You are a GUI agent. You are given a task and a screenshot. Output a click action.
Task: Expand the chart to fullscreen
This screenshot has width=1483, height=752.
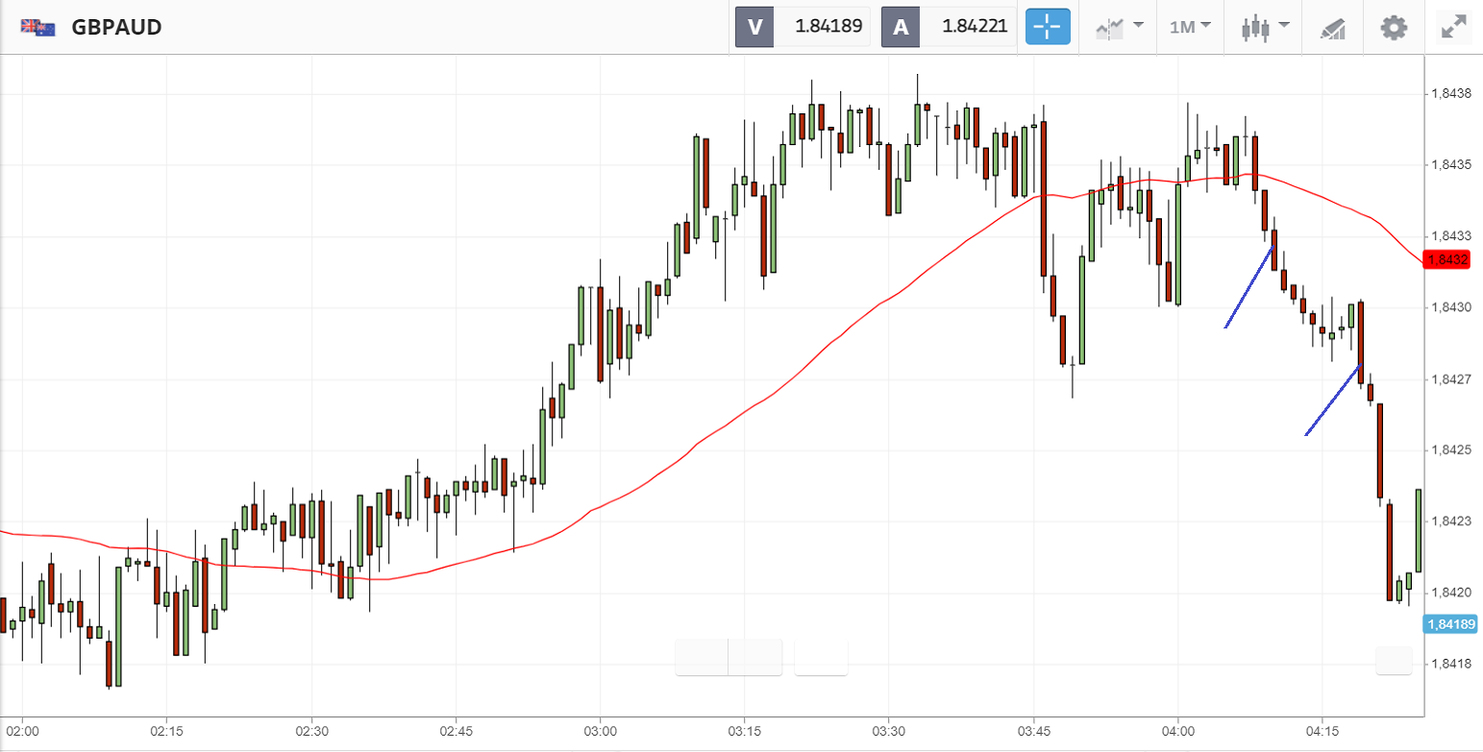point(1454,27)
